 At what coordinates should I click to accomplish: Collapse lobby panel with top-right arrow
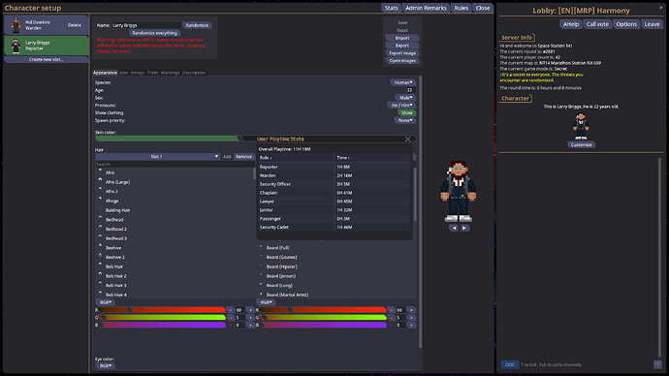pyautogui.click(x=661, y=7)
